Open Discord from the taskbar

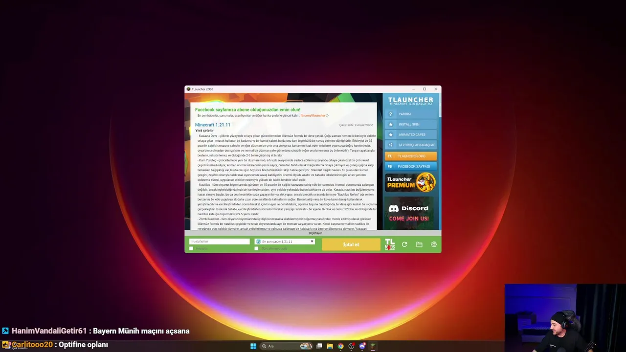tap(362, 346)
